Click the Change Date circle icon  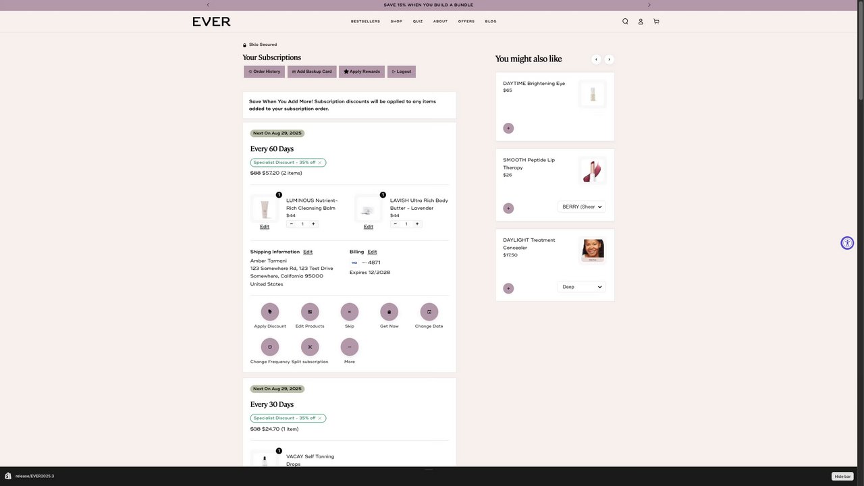pyautogui.click(x=429, y=312)
